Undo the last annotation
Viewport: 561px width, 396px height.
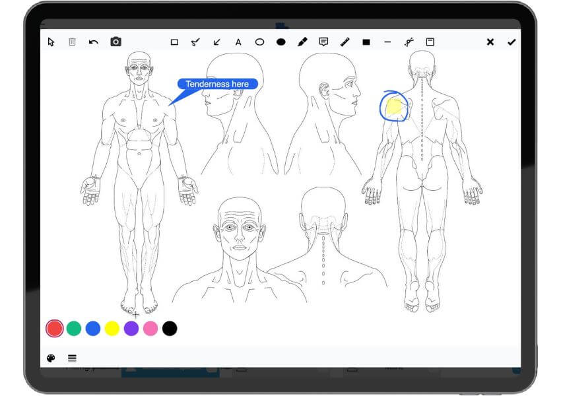point(94,42)
